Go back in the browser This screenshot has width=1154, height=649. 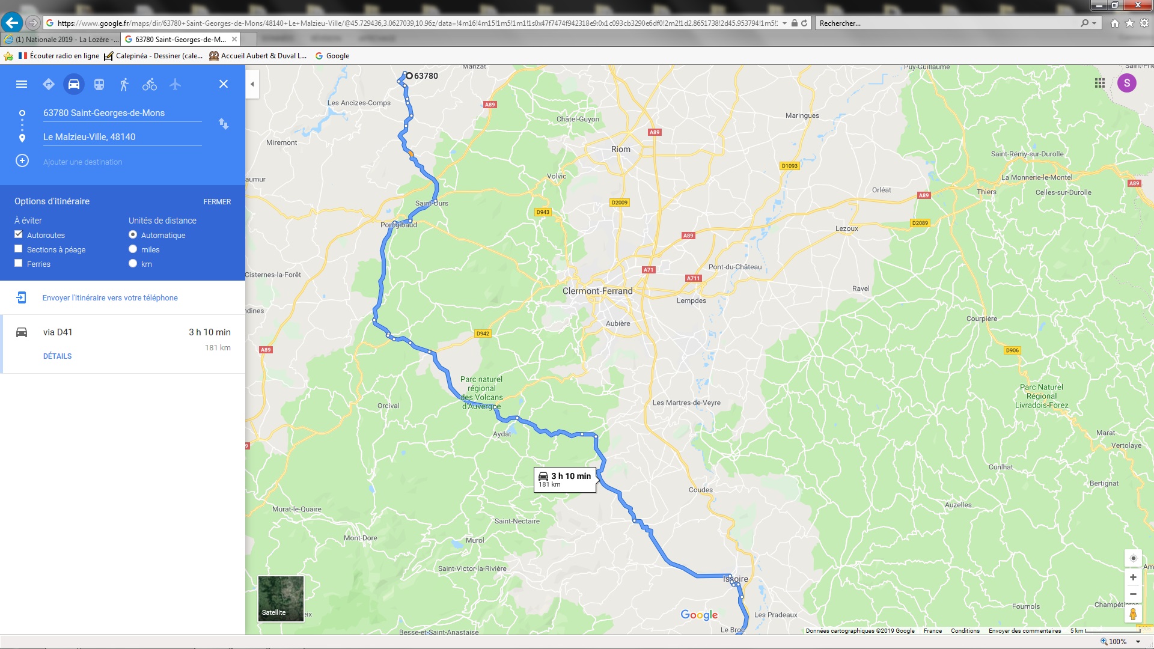(x=11, y=23)
